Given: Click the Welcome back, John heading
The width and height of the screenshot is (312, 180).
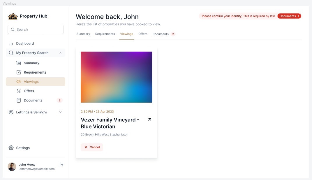Looking at the screenshot, I should [x=107, y=17].
